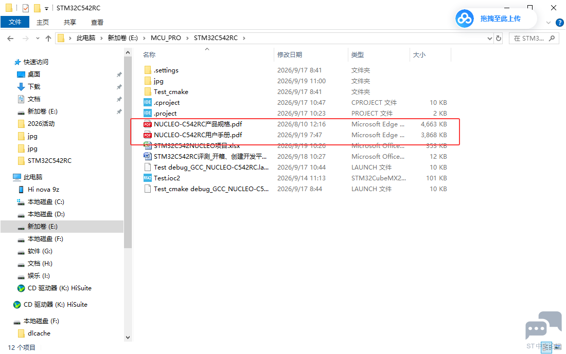Switch to details view icon in status bar

click(x=546, y=347)
